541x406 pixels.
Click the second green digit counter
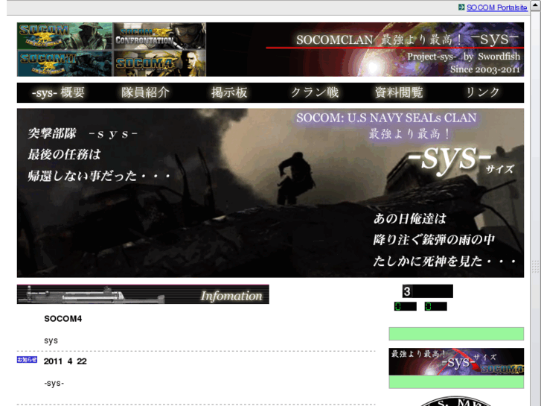point(436,306)
